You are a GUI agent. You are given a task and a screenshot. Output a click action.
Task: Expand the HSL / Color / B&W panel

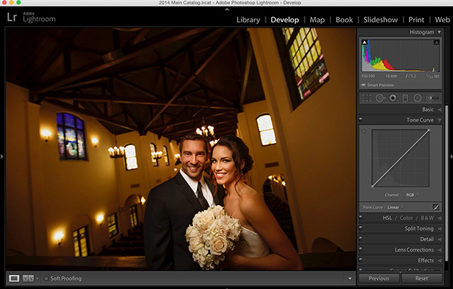(440, 218)
